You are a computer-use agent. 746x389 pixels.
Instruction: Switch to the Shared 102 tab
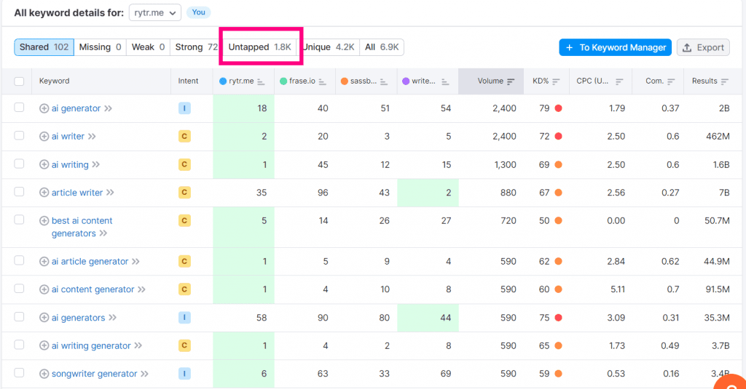44,47
